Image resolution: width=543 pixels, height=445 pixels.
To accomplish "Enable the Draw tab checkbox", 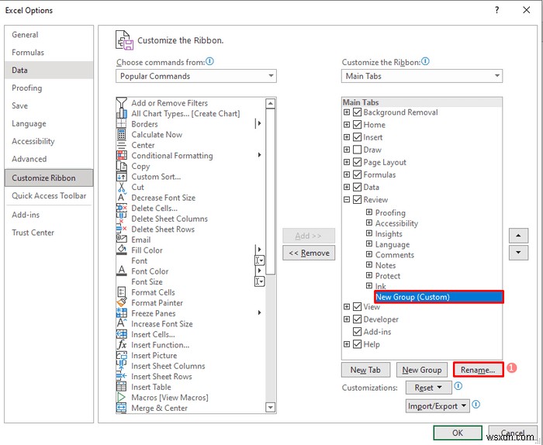I will coord(357,150).
